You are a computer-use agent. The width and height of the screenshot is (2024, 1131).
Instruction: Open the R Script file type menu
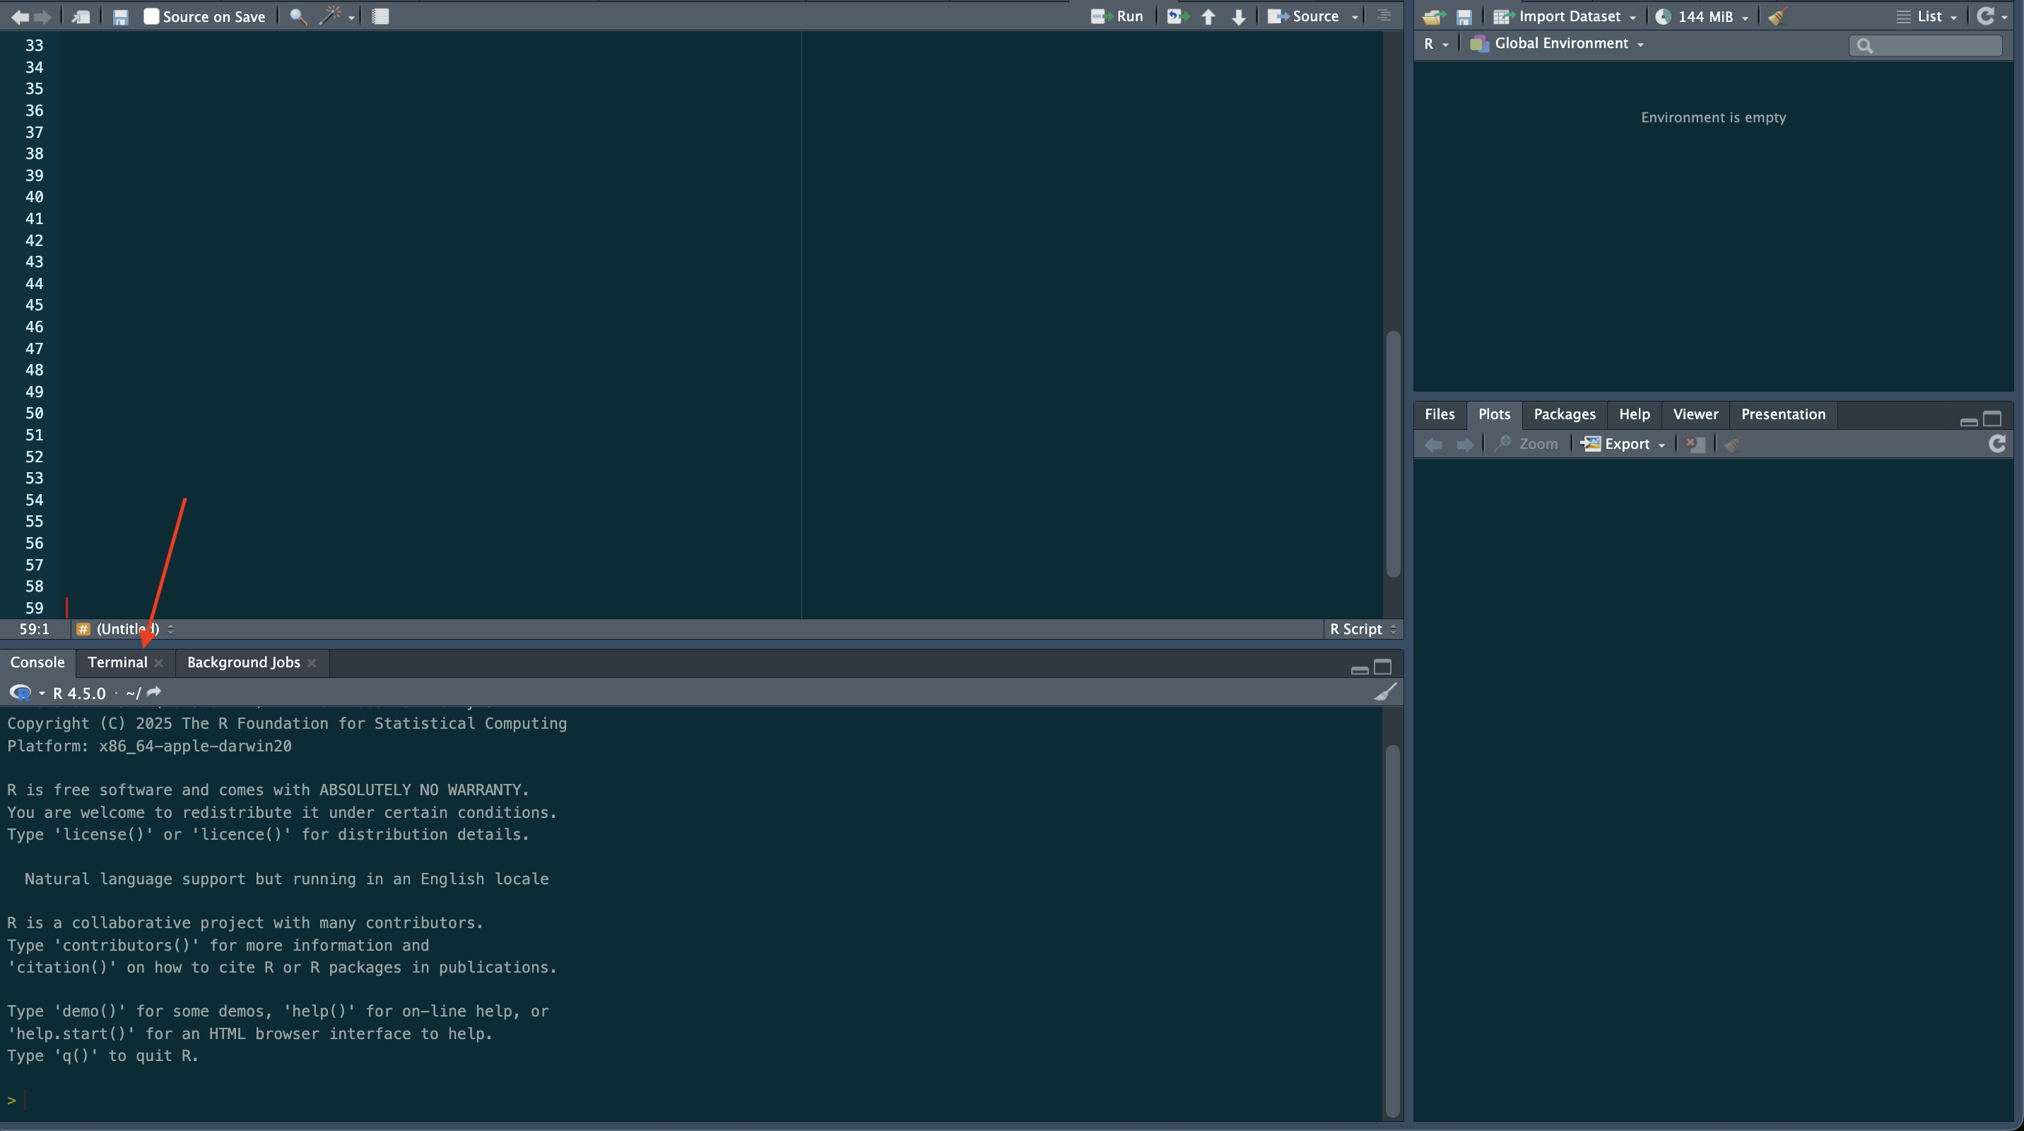coord(1363,629)
